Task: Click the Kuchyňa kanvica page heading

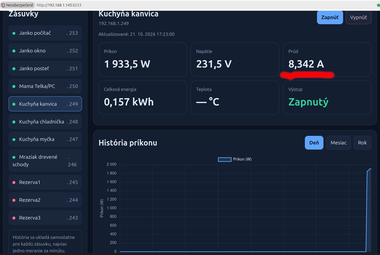Action: (128, 14)
